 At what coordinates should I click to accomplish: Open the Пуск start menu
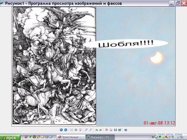[x=10, y=137]
